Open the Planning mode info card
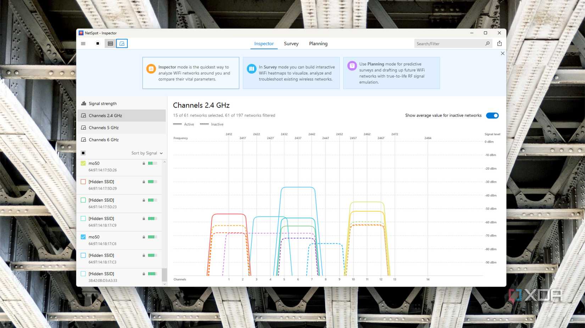Image resolution: width=585 pixels, height=328 pixels. click(391, 73)
